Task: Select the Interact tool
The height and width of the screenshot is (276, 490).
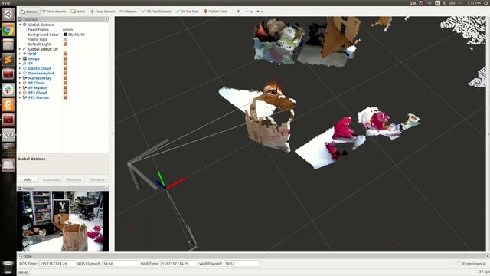Action: [29, 11]
